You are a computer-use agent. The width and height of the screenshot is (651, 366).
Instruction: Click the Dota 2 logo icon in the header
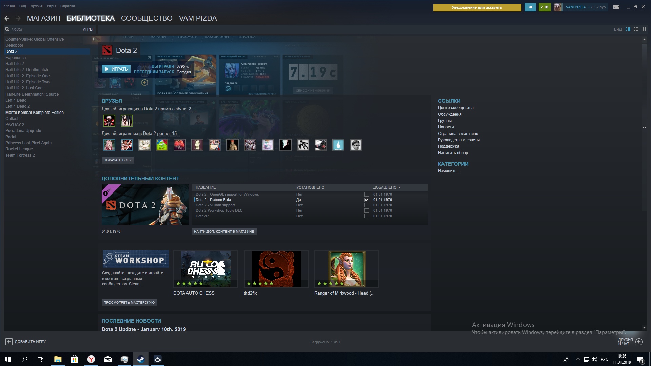[107, 50]
